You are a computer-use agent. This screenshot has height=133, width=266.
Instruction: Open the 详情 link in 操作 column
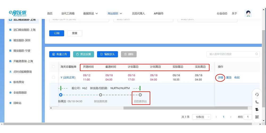(x=221, y=77)
